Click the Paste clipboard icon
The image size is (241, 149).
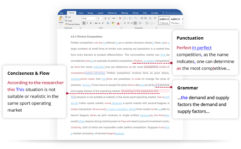[x=61, y=19]
